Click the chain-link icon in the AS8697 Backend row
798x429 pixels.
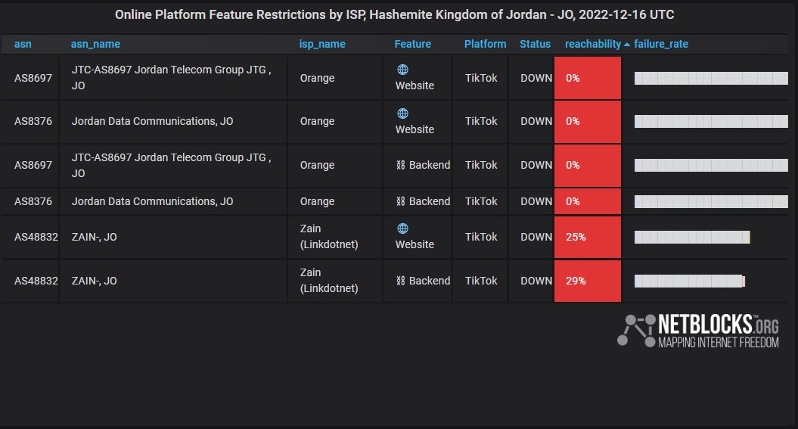point(401,165)
